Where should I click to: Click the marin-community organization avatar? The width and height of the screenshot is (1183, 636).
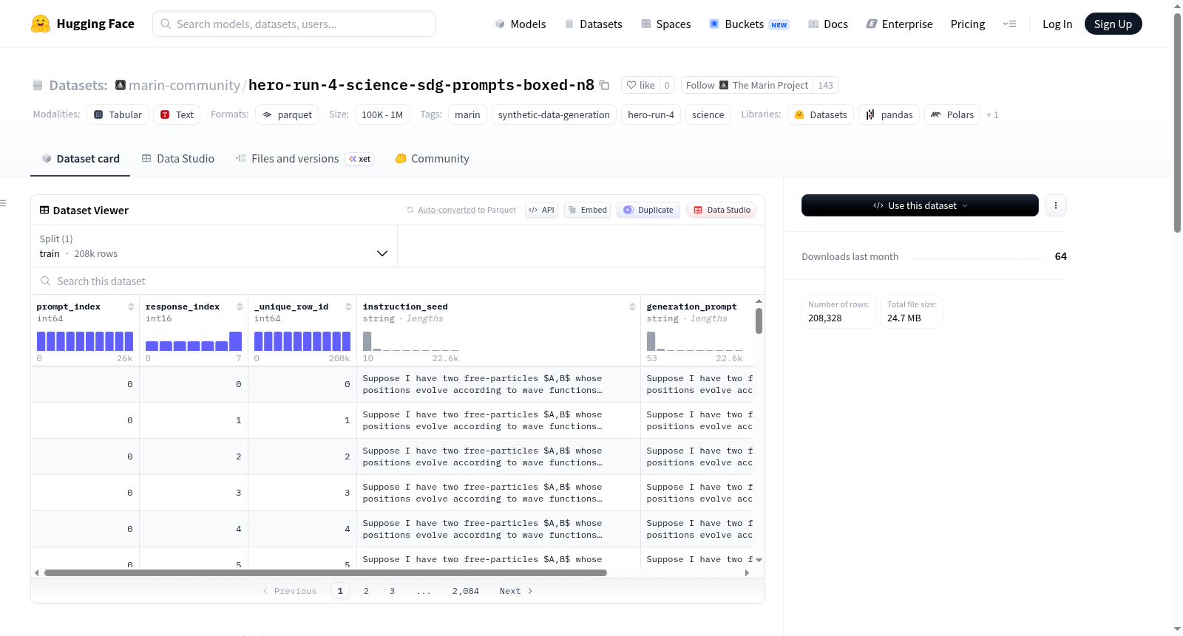click(121, 85)
